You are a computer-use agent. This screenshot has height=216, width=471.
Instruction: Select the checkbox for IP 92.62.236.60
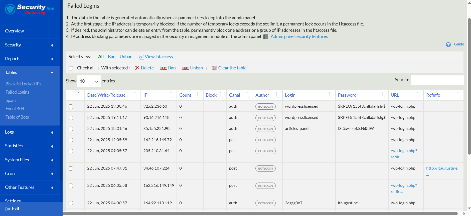coord(71,107)
